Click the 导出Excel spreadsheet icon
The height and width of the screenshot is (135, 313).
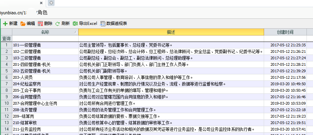pyautogui.click(x=75, y=24)
